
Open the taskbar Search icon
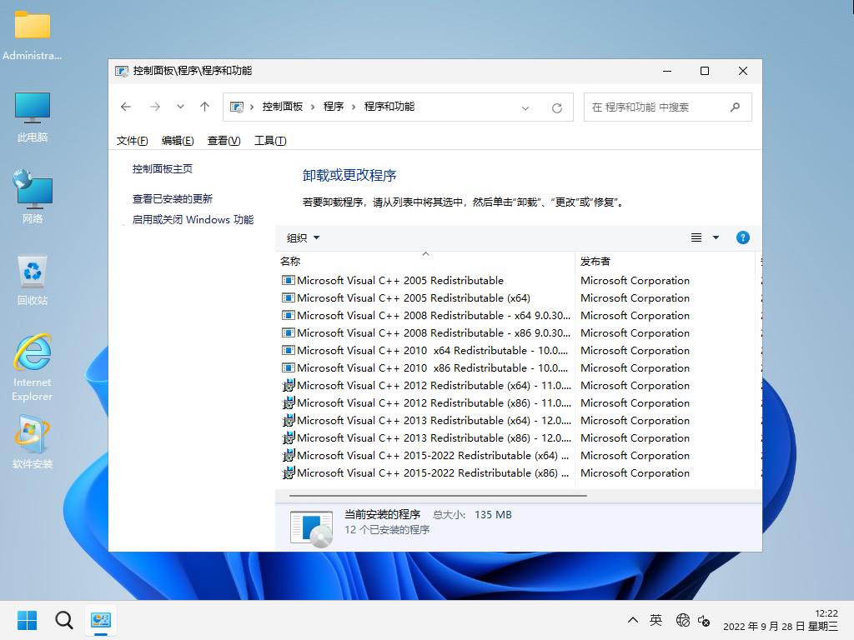(64, 620)
